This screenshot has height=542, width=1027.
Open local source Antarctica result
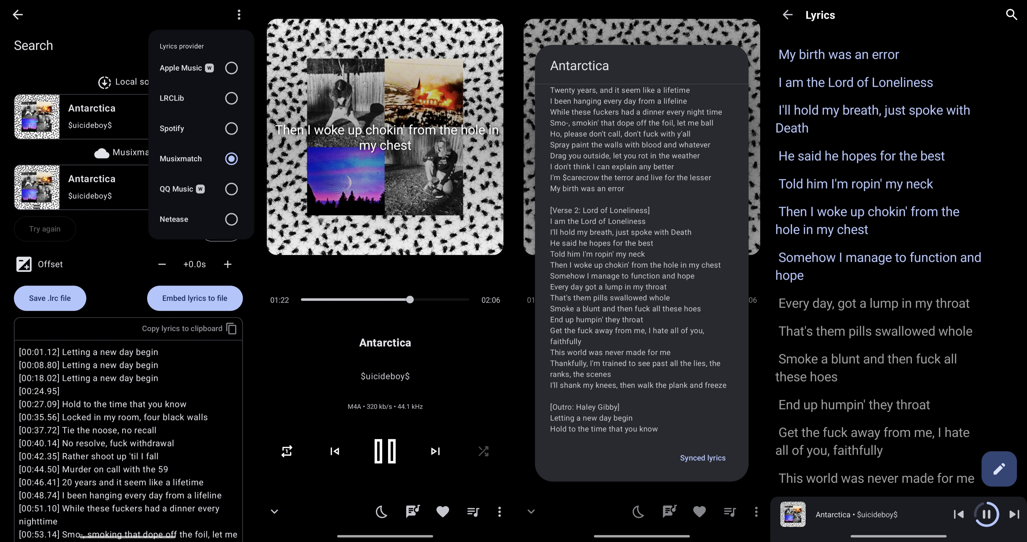click(81, 117)
